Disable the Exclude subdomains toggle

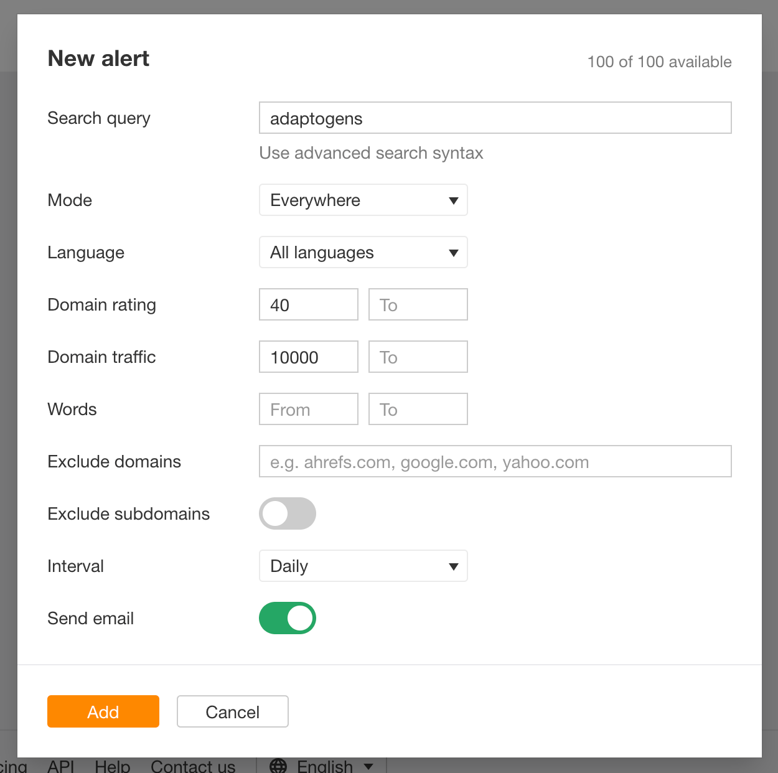pyautogui.click(x=287, y=513)
